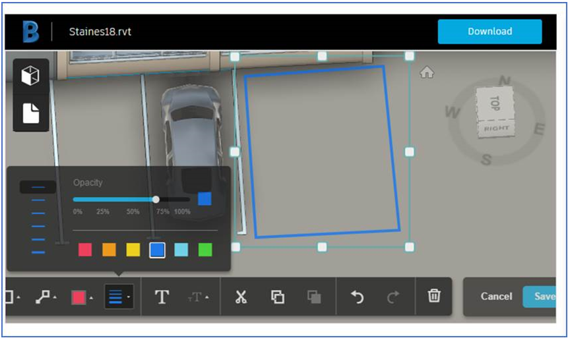Click the Cancel button
Image resolution: width=570 pixels, height=340 pixels.
point(496,297)
